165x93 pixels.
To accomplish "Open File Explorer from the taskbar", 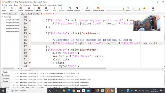I will tap(64, 91).
